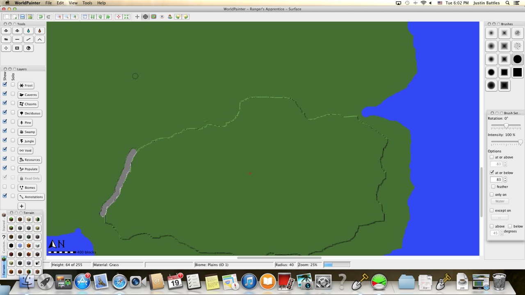The image size is (525, 295).
Task: Click the Undo arrow in toolbar
Action: click(x=40, y=17)
